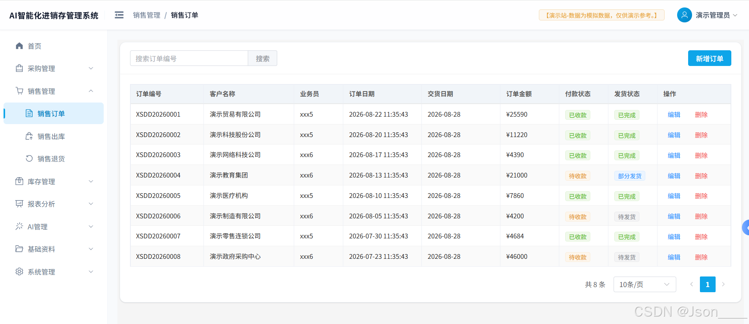Click the user avatar icon in header
The width and height of the screenshot is (749, 324).
(x=684, y=15)
